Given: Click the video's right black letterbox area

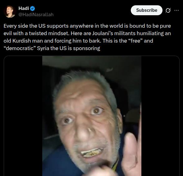Looking at the screenshot, I should click(160, 116).
